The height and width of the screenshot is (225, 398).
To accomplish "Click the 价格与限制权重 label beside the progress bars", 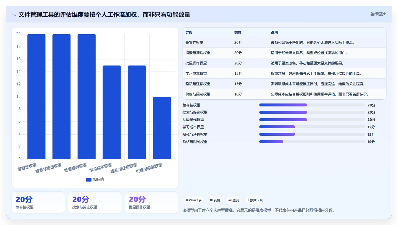I will pyautogui.click(x=195, y=142).
